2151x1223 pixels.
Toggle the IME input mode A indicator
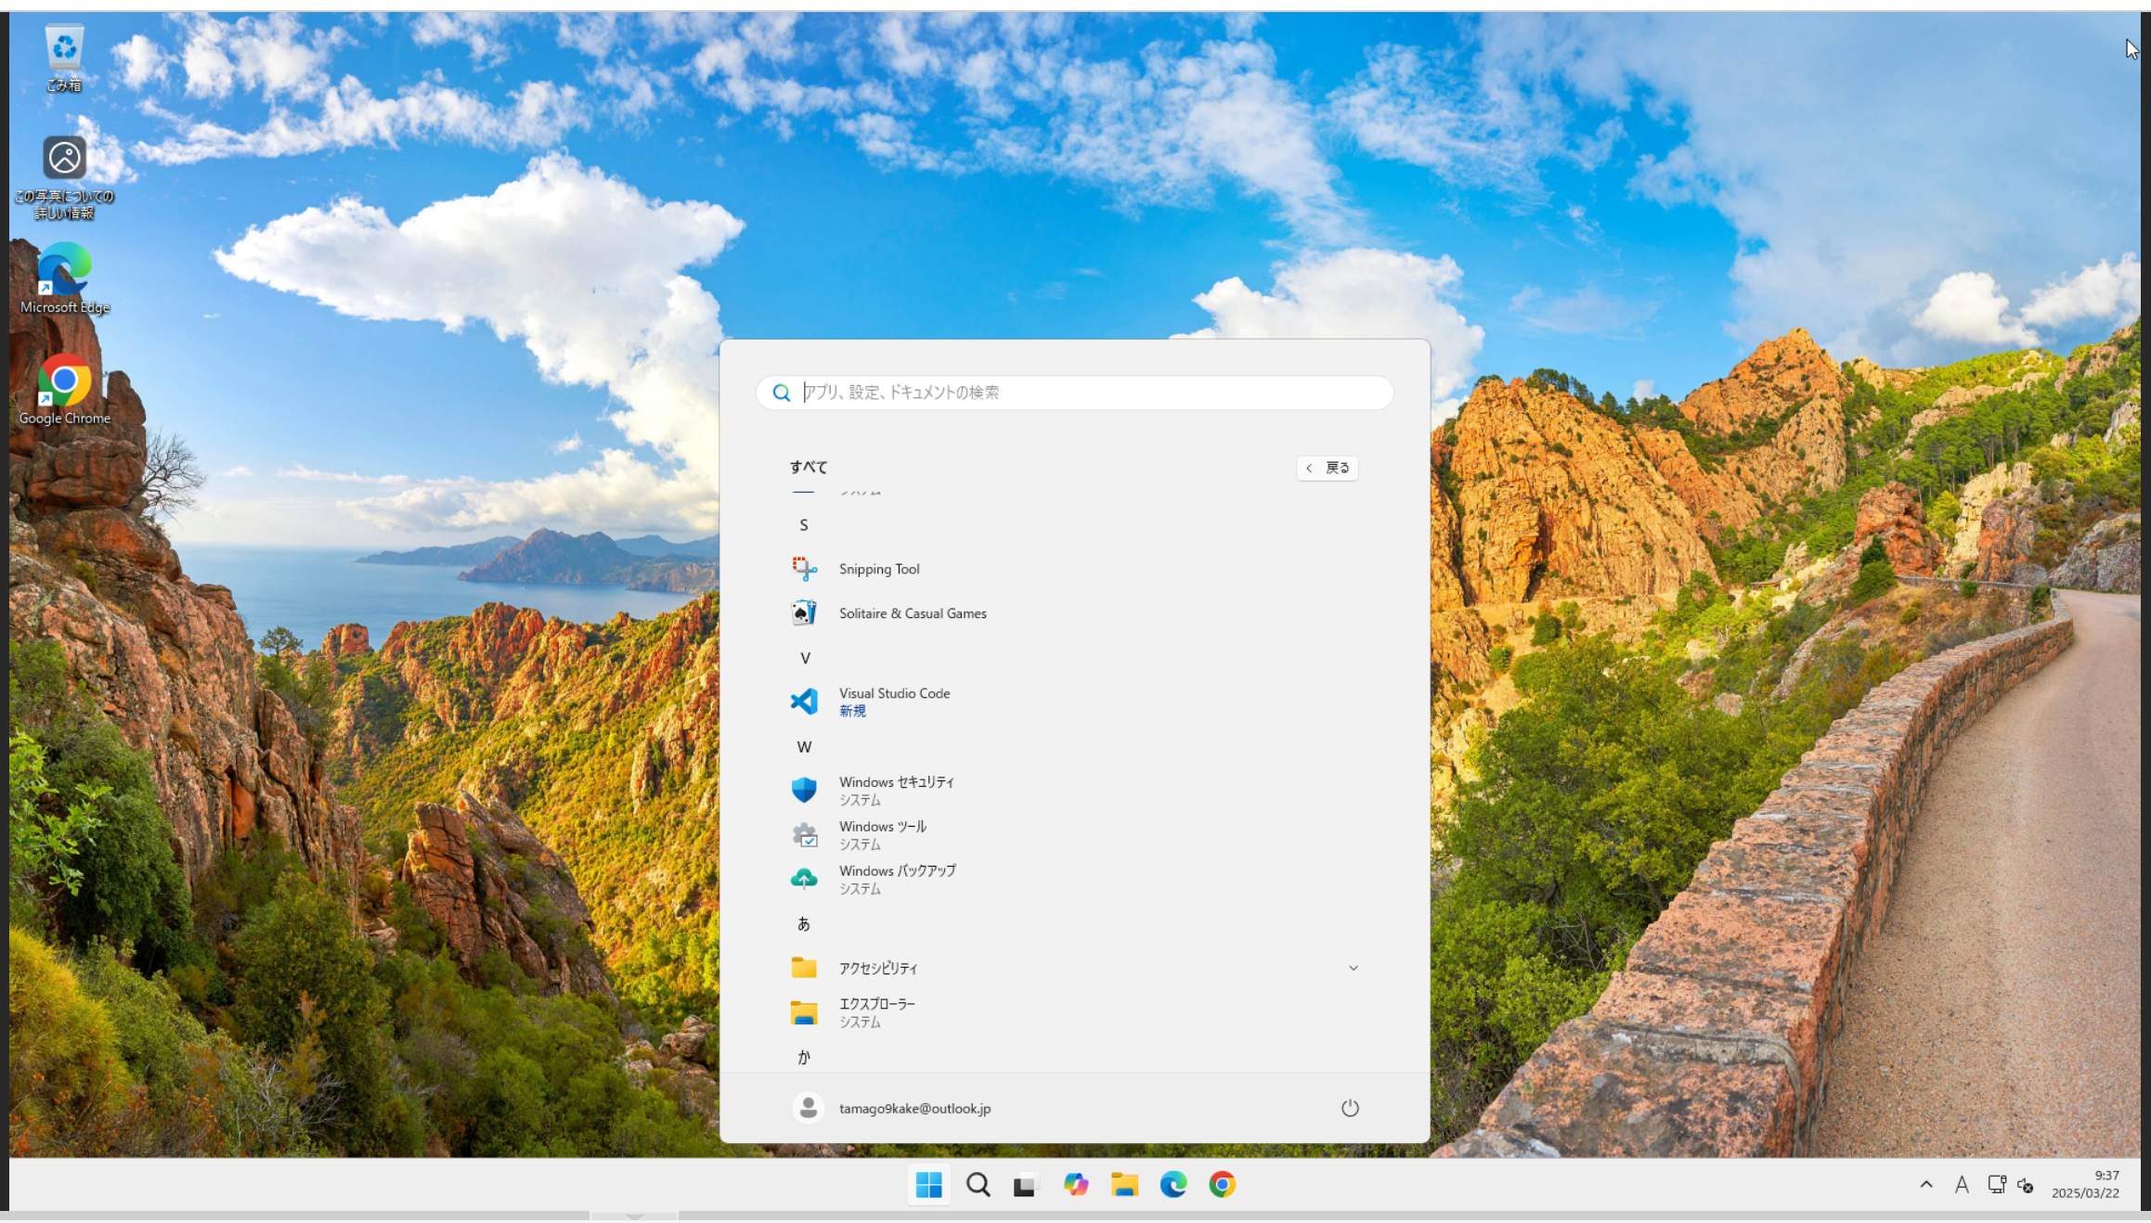[1961, 1185]
